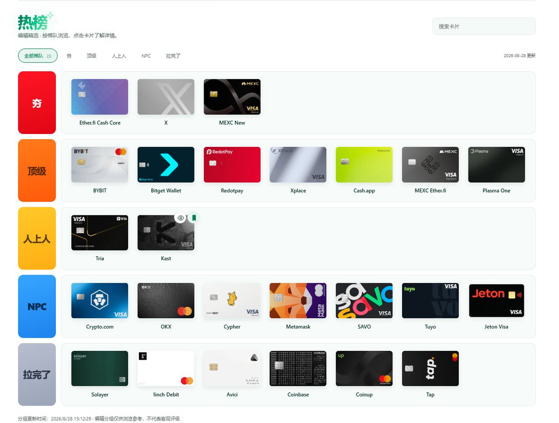Click the red 夯 tier block

[37, 103]
